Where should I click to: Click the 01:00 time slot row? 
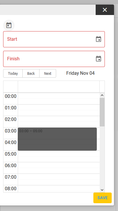coord(59,110)
